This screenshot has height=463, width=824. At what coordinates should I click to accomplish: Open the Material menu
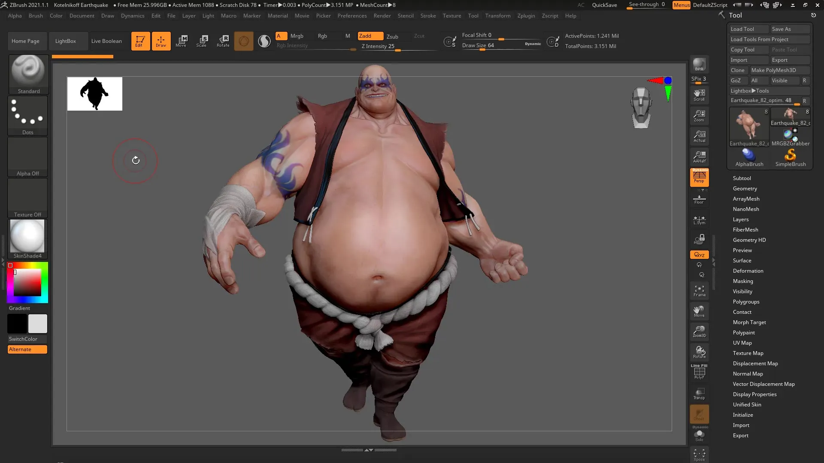click(x=278, y=16)
